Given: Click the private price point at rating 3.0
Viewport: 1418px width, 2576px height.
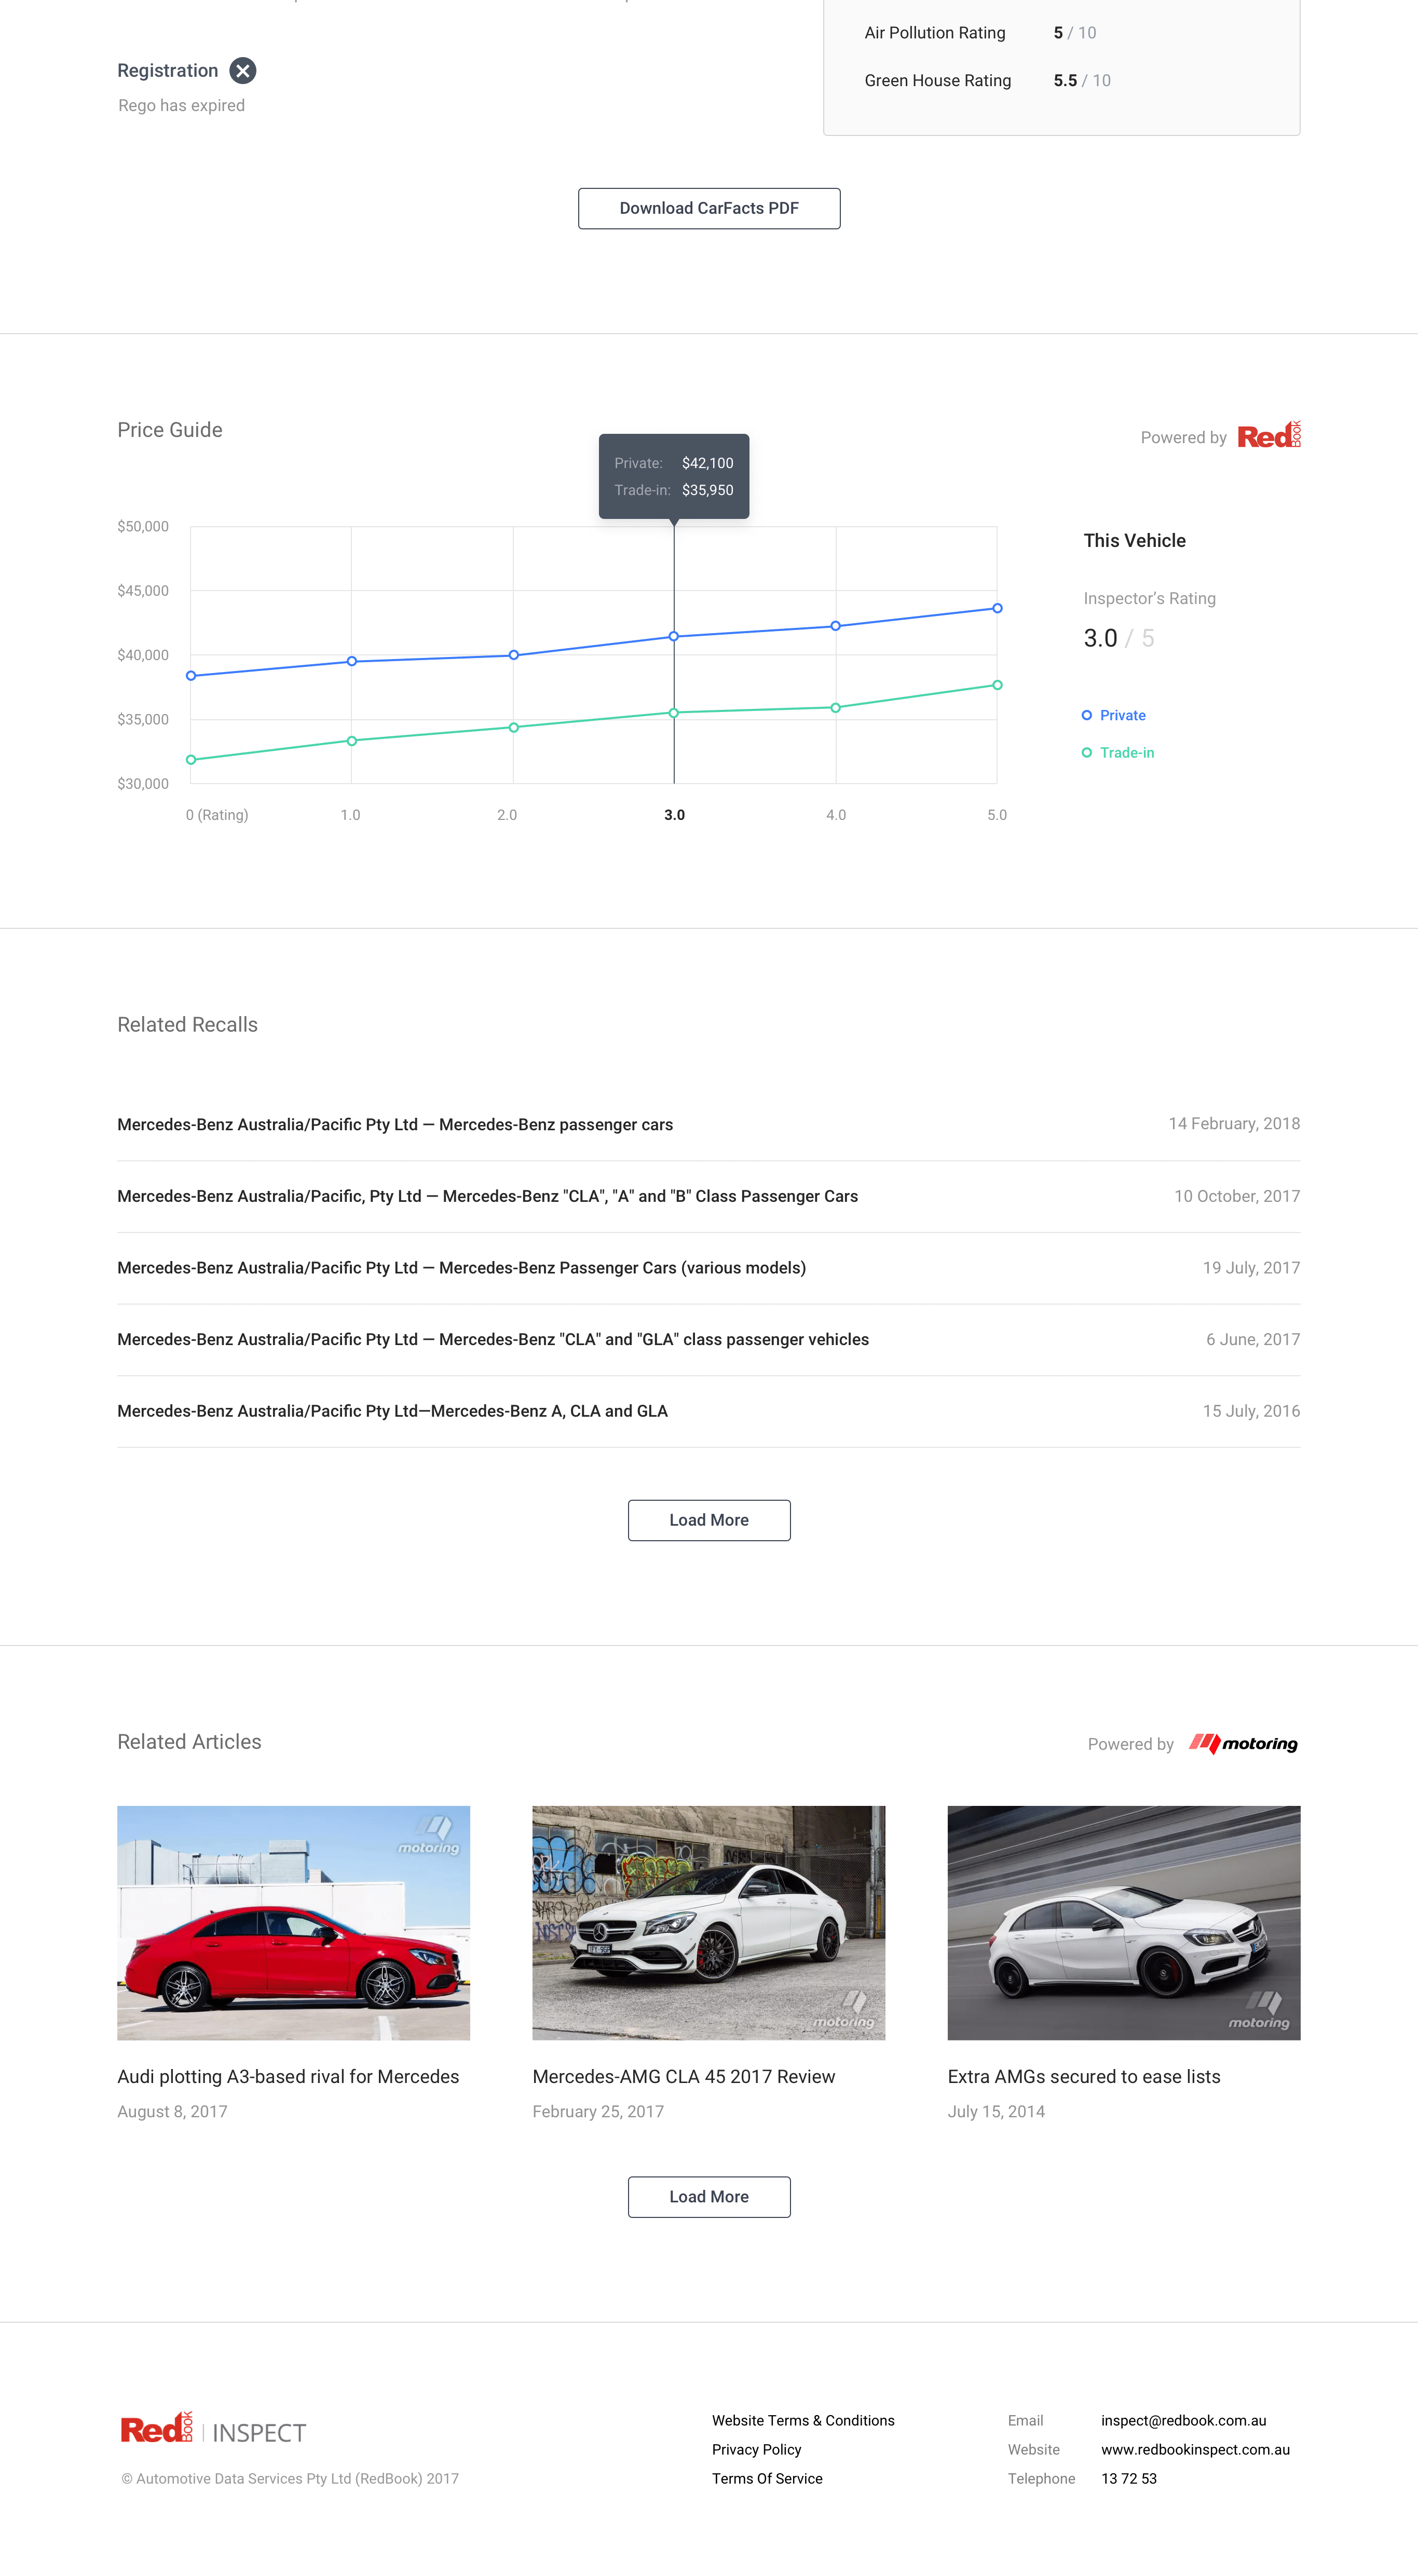Looking at the screenshot, I should pos(674,636).
